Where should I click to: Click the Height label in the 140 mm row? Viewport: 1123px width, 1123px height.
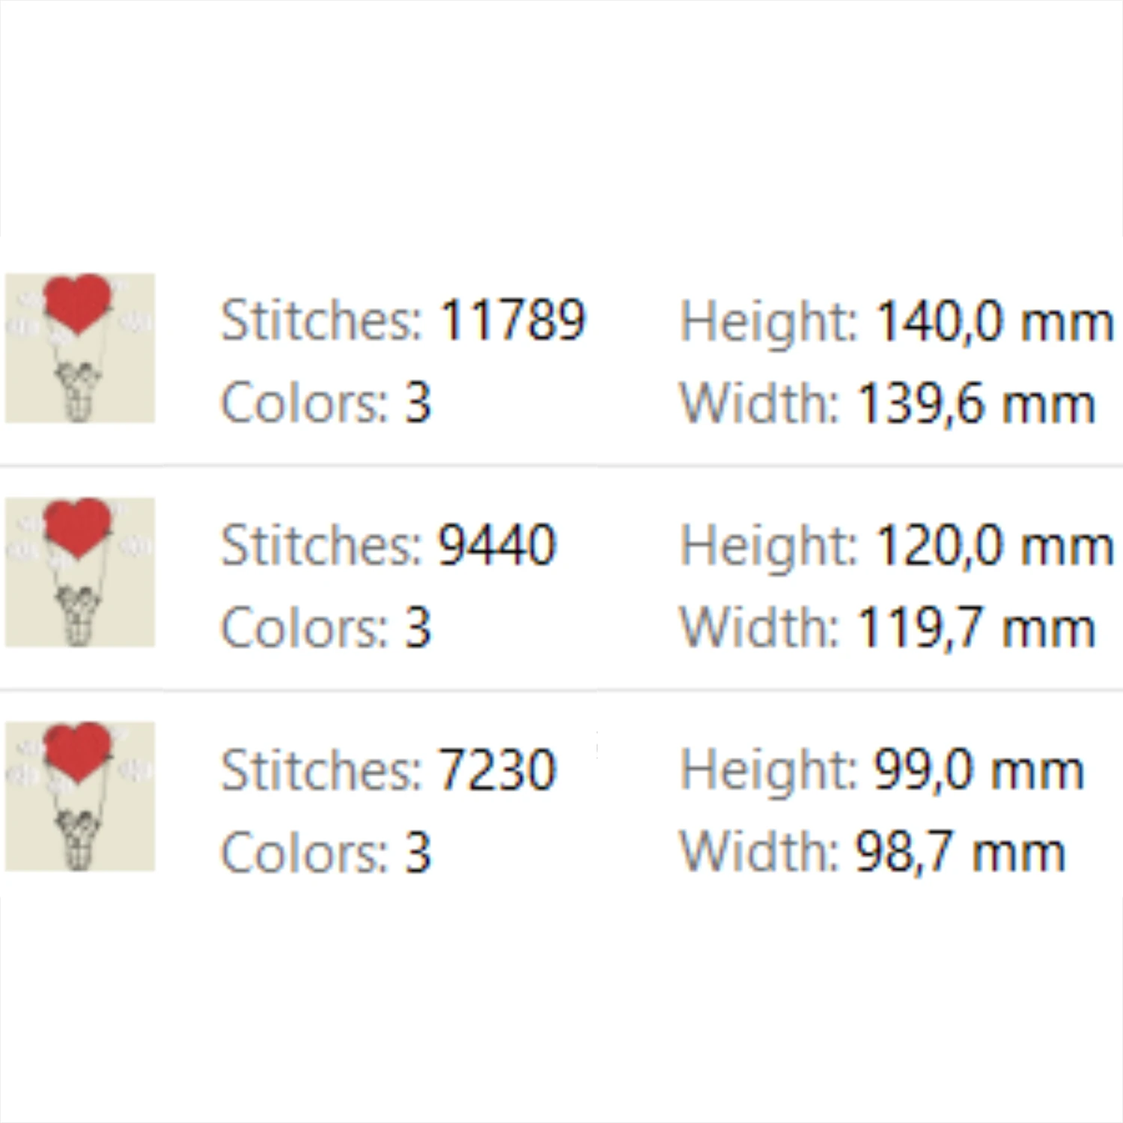click(769, 323)
